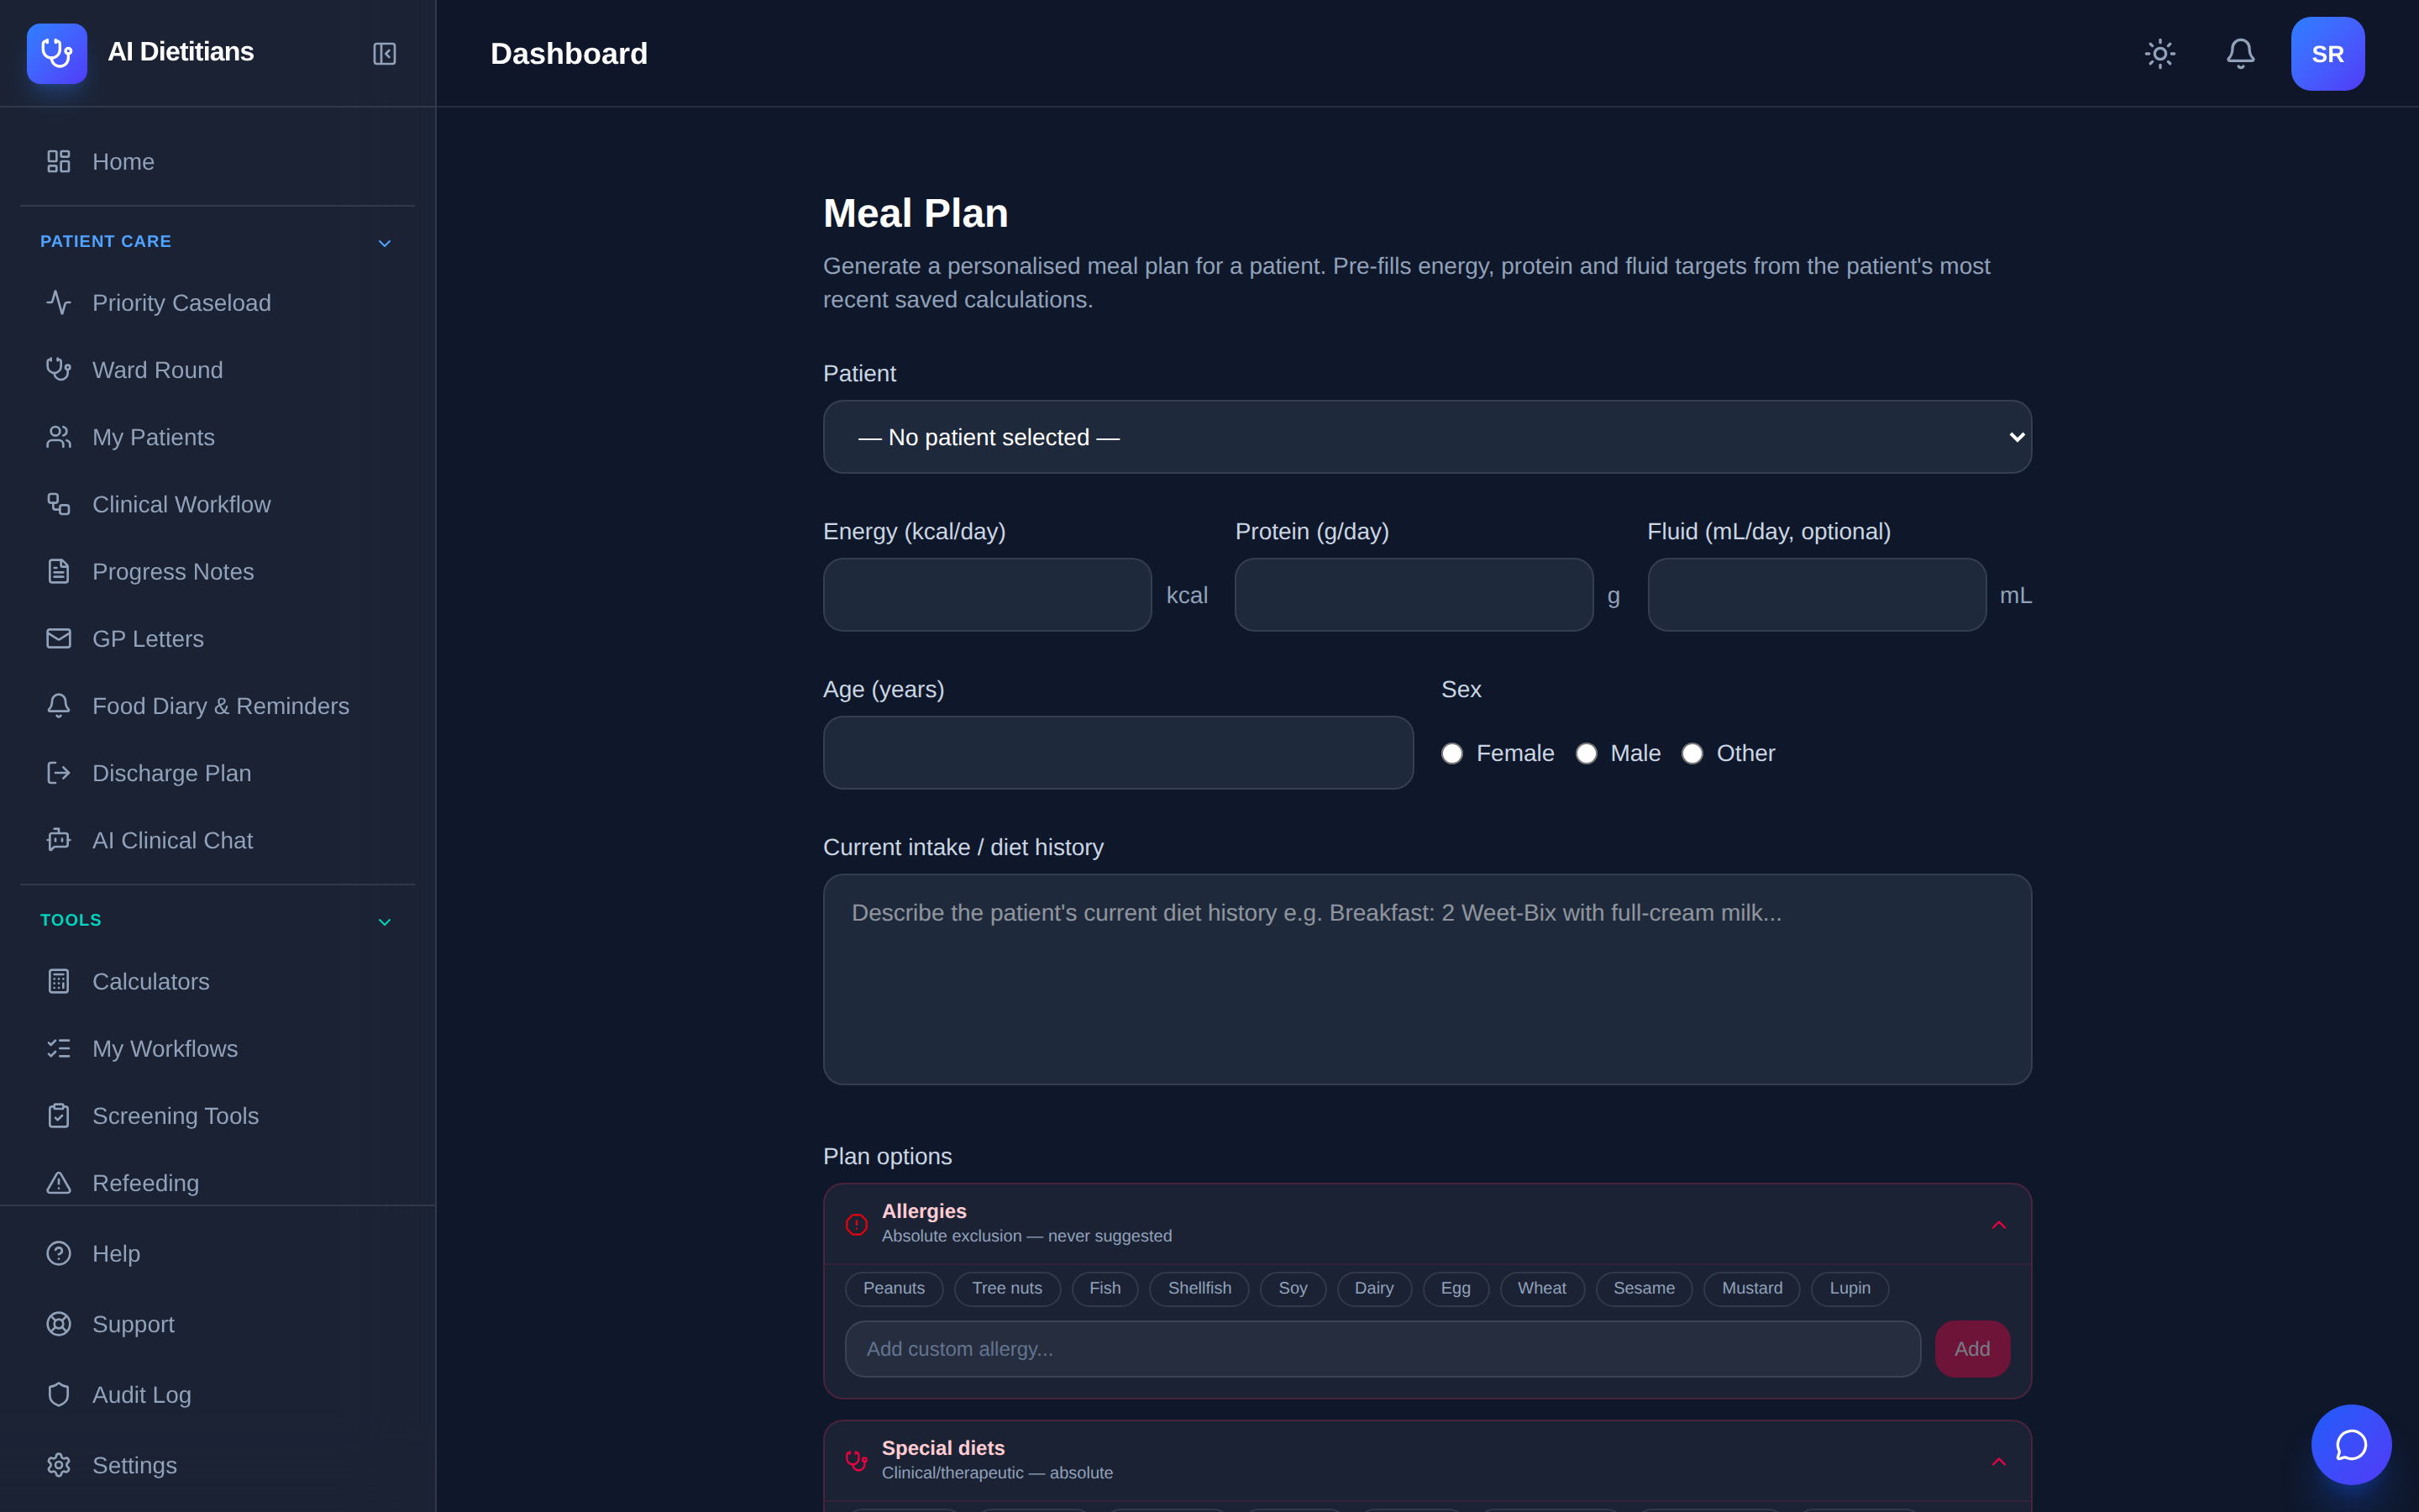Image resolution: width=2419 pixels, height=1512 pixels.
Task: Select the Male radio button
Action: 1587,754
